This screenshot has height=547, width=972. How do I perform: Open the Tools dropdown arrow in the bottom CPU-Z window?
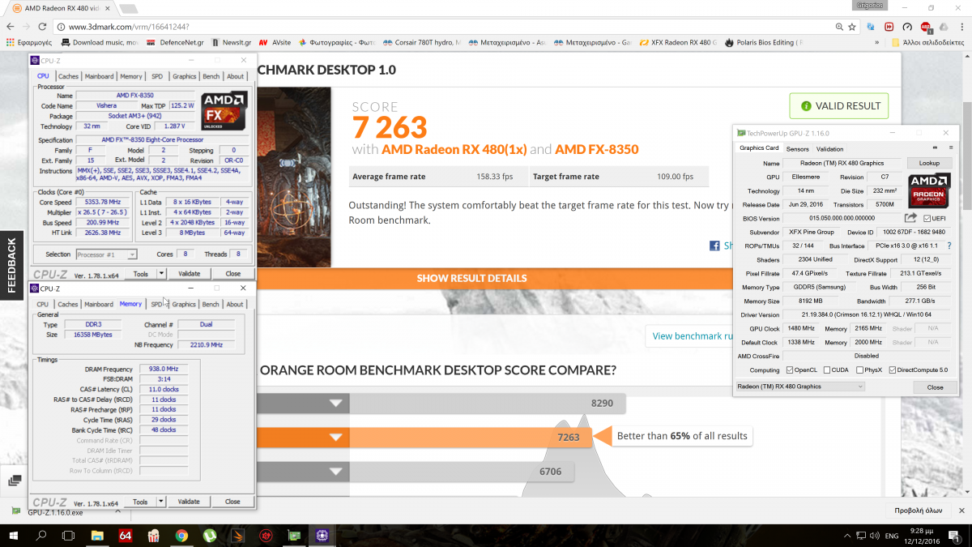[x=162, y=502]
